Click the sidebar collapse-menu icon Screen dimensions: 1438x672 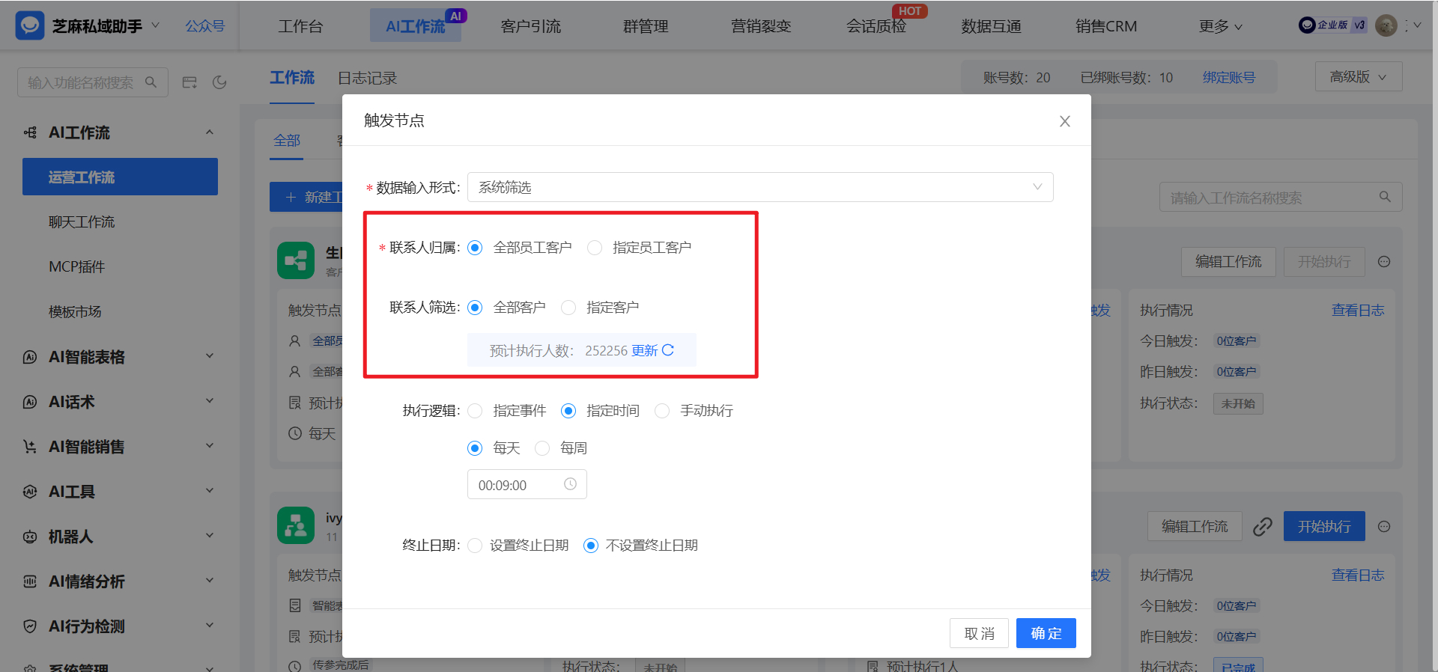(x=189, y=82)
